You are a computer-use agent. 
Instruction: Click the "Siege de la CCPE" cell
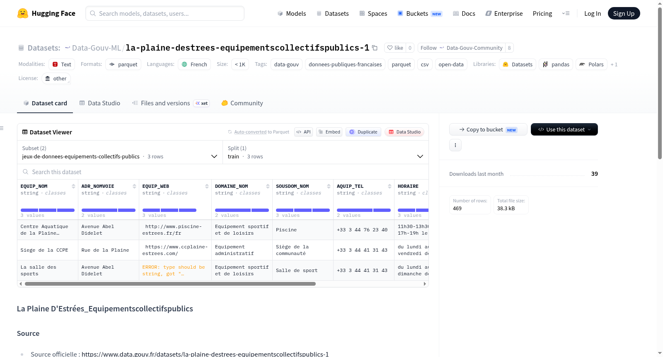(x=48, y=250)
